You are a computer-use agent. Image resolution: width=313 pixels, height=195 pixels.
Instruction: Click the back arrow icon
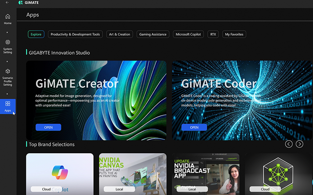[7, 3]
